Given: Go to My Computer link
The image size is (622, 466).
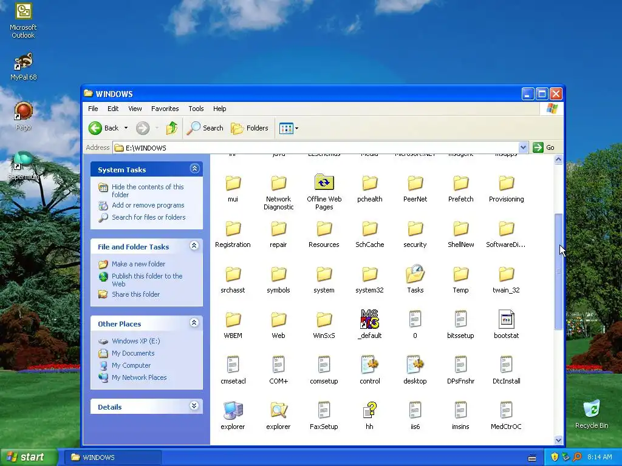Looking at the screenshot, I should [x=131, y=365].
